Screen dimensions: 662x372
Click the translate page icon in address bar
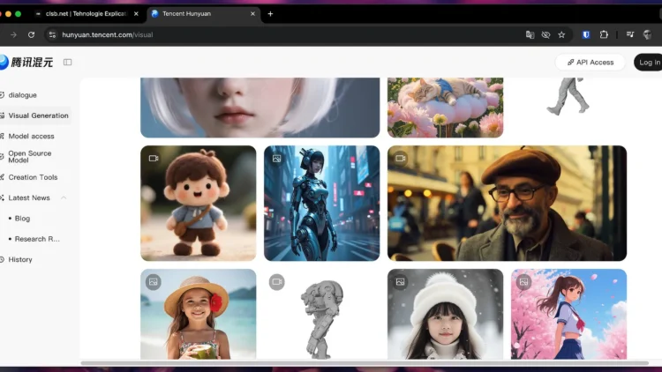pos(530,34)
